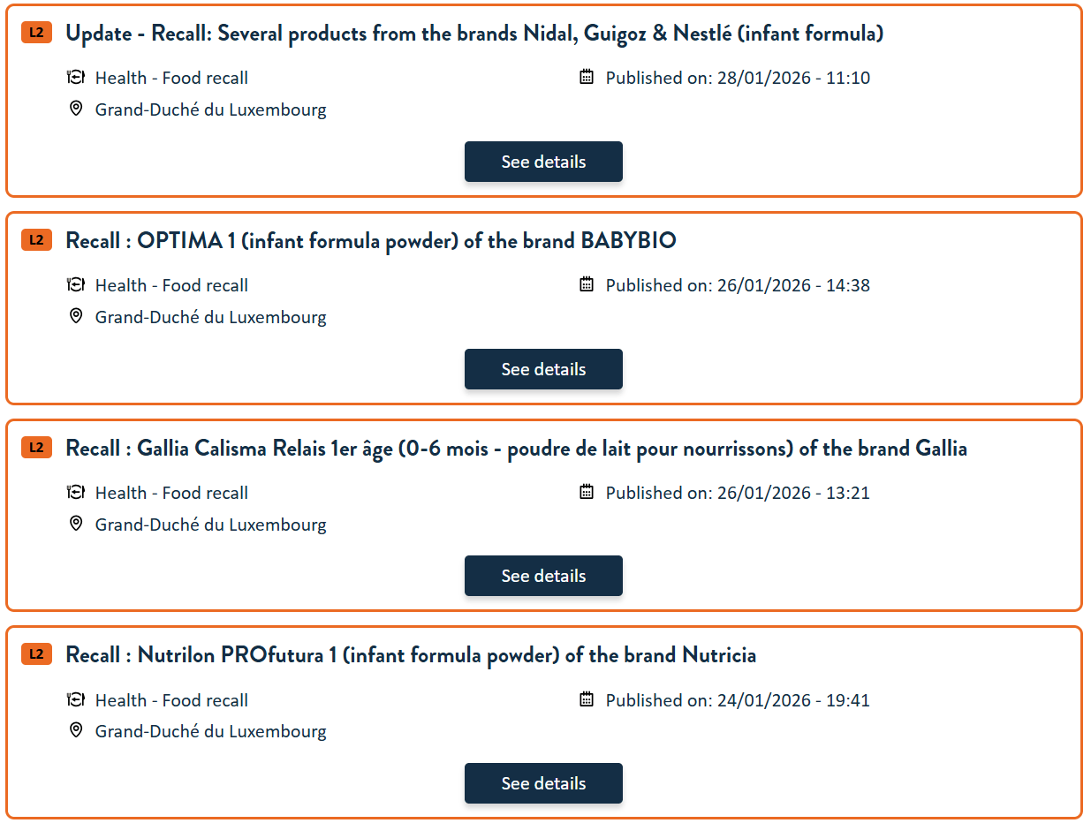Open the Gallia Calisma Relais recall title
The width and height of the screenshot is (1091, 823).
tap(516, 449)
